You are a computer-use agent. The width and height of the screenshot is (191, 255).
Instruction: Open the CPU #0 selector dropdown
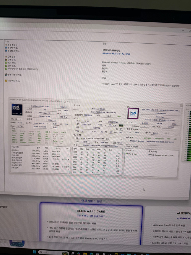click(x=17, y=119)
